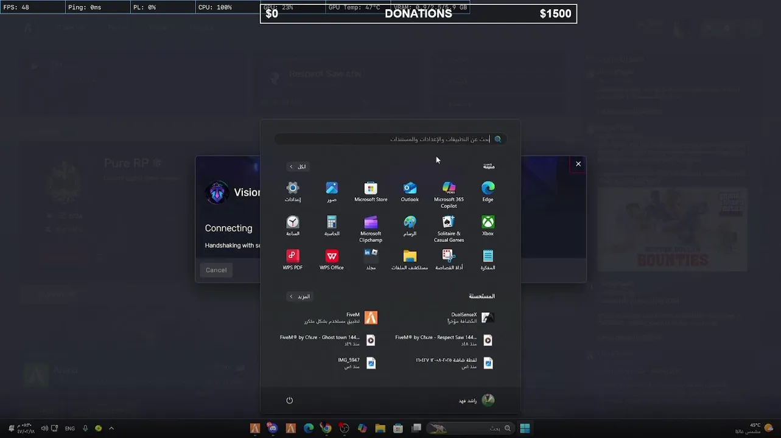Open the Paint (الرسام) app
Screen dimensions: 781x438
(410, 226)
